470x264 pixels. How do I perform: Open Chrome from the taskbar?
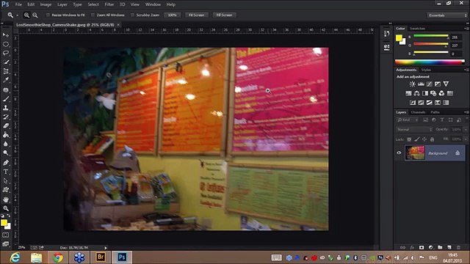pos(58,257)
